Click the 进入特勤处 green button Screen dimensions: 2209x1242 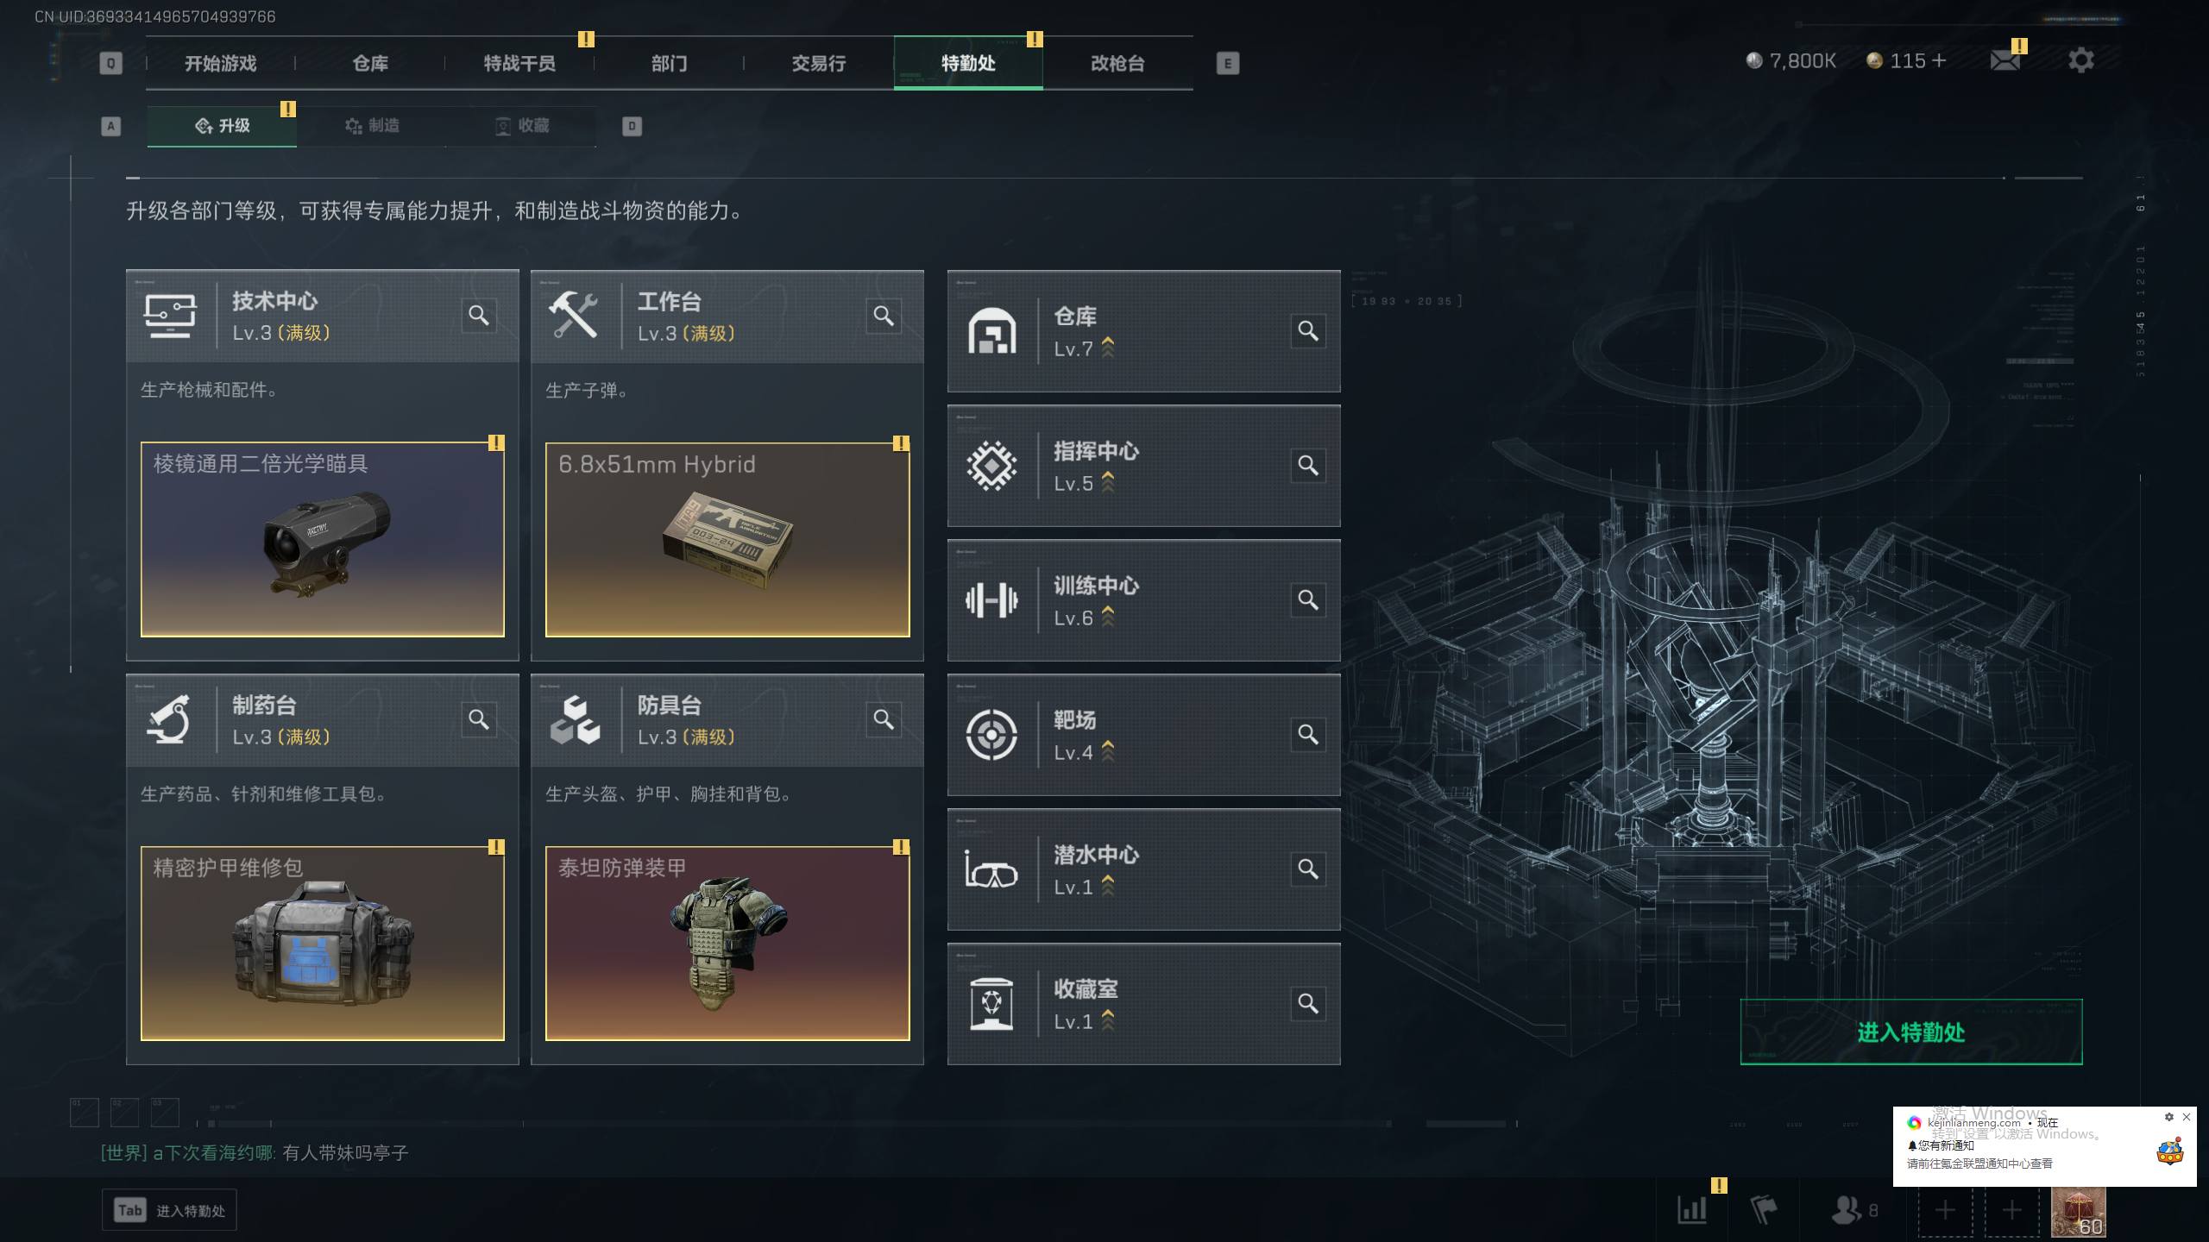click(1910, 1032)
